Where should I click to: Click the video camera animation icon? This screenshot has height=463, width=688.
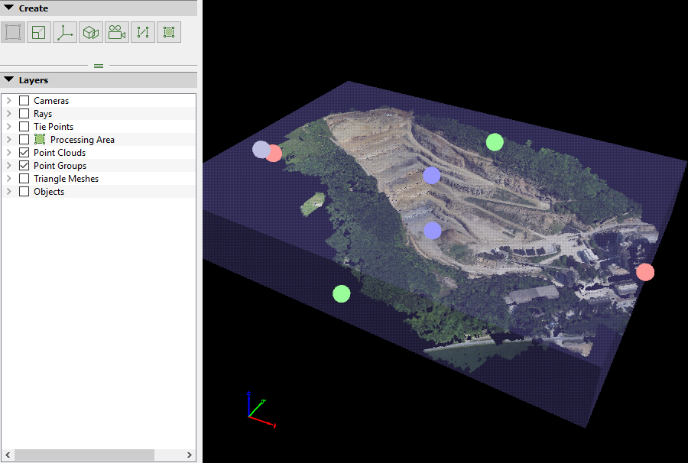pos(117,32)
